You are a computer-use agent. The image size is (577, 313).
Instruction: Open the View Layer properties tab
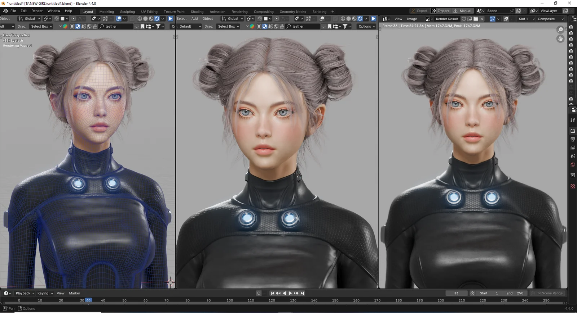point(573,148)
